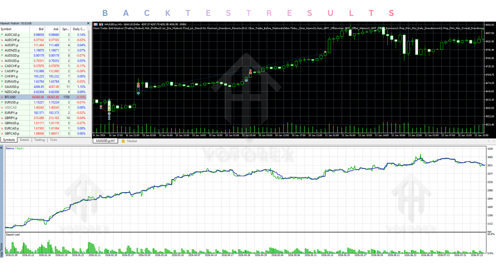Click the up arrow icon beside AUDNZD.p

[2, 50]
